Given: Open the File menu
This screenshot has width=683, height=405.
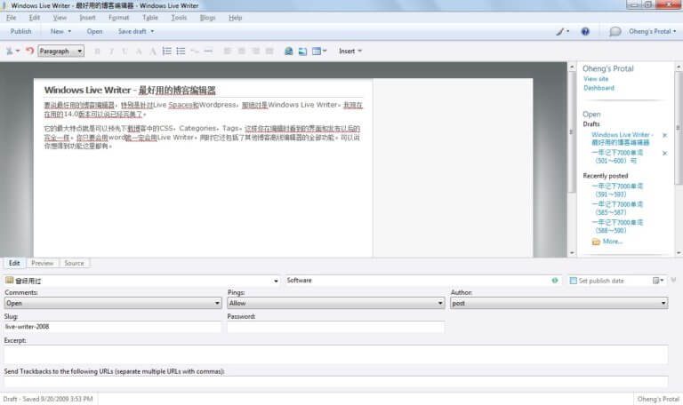Looking at the screenshot, I should (x=12, y=18).
